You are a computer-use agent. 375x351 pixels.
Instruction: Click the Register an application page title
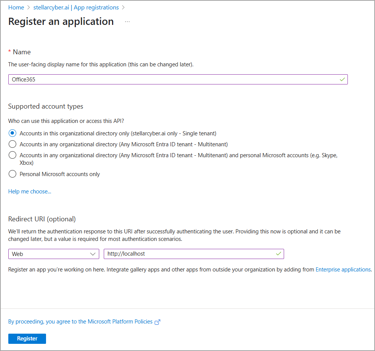pos(61,21)
